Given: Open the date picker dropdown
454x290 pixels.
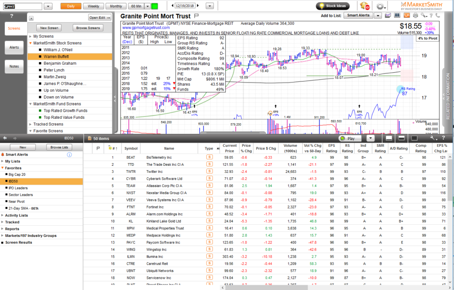Looking at the screenshot, I should (x=210, y=6).
